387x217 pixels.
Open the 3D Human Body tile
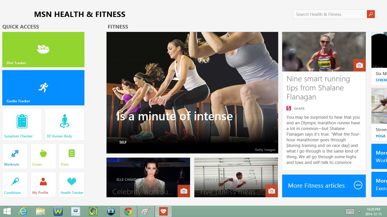tap(65, 124)
